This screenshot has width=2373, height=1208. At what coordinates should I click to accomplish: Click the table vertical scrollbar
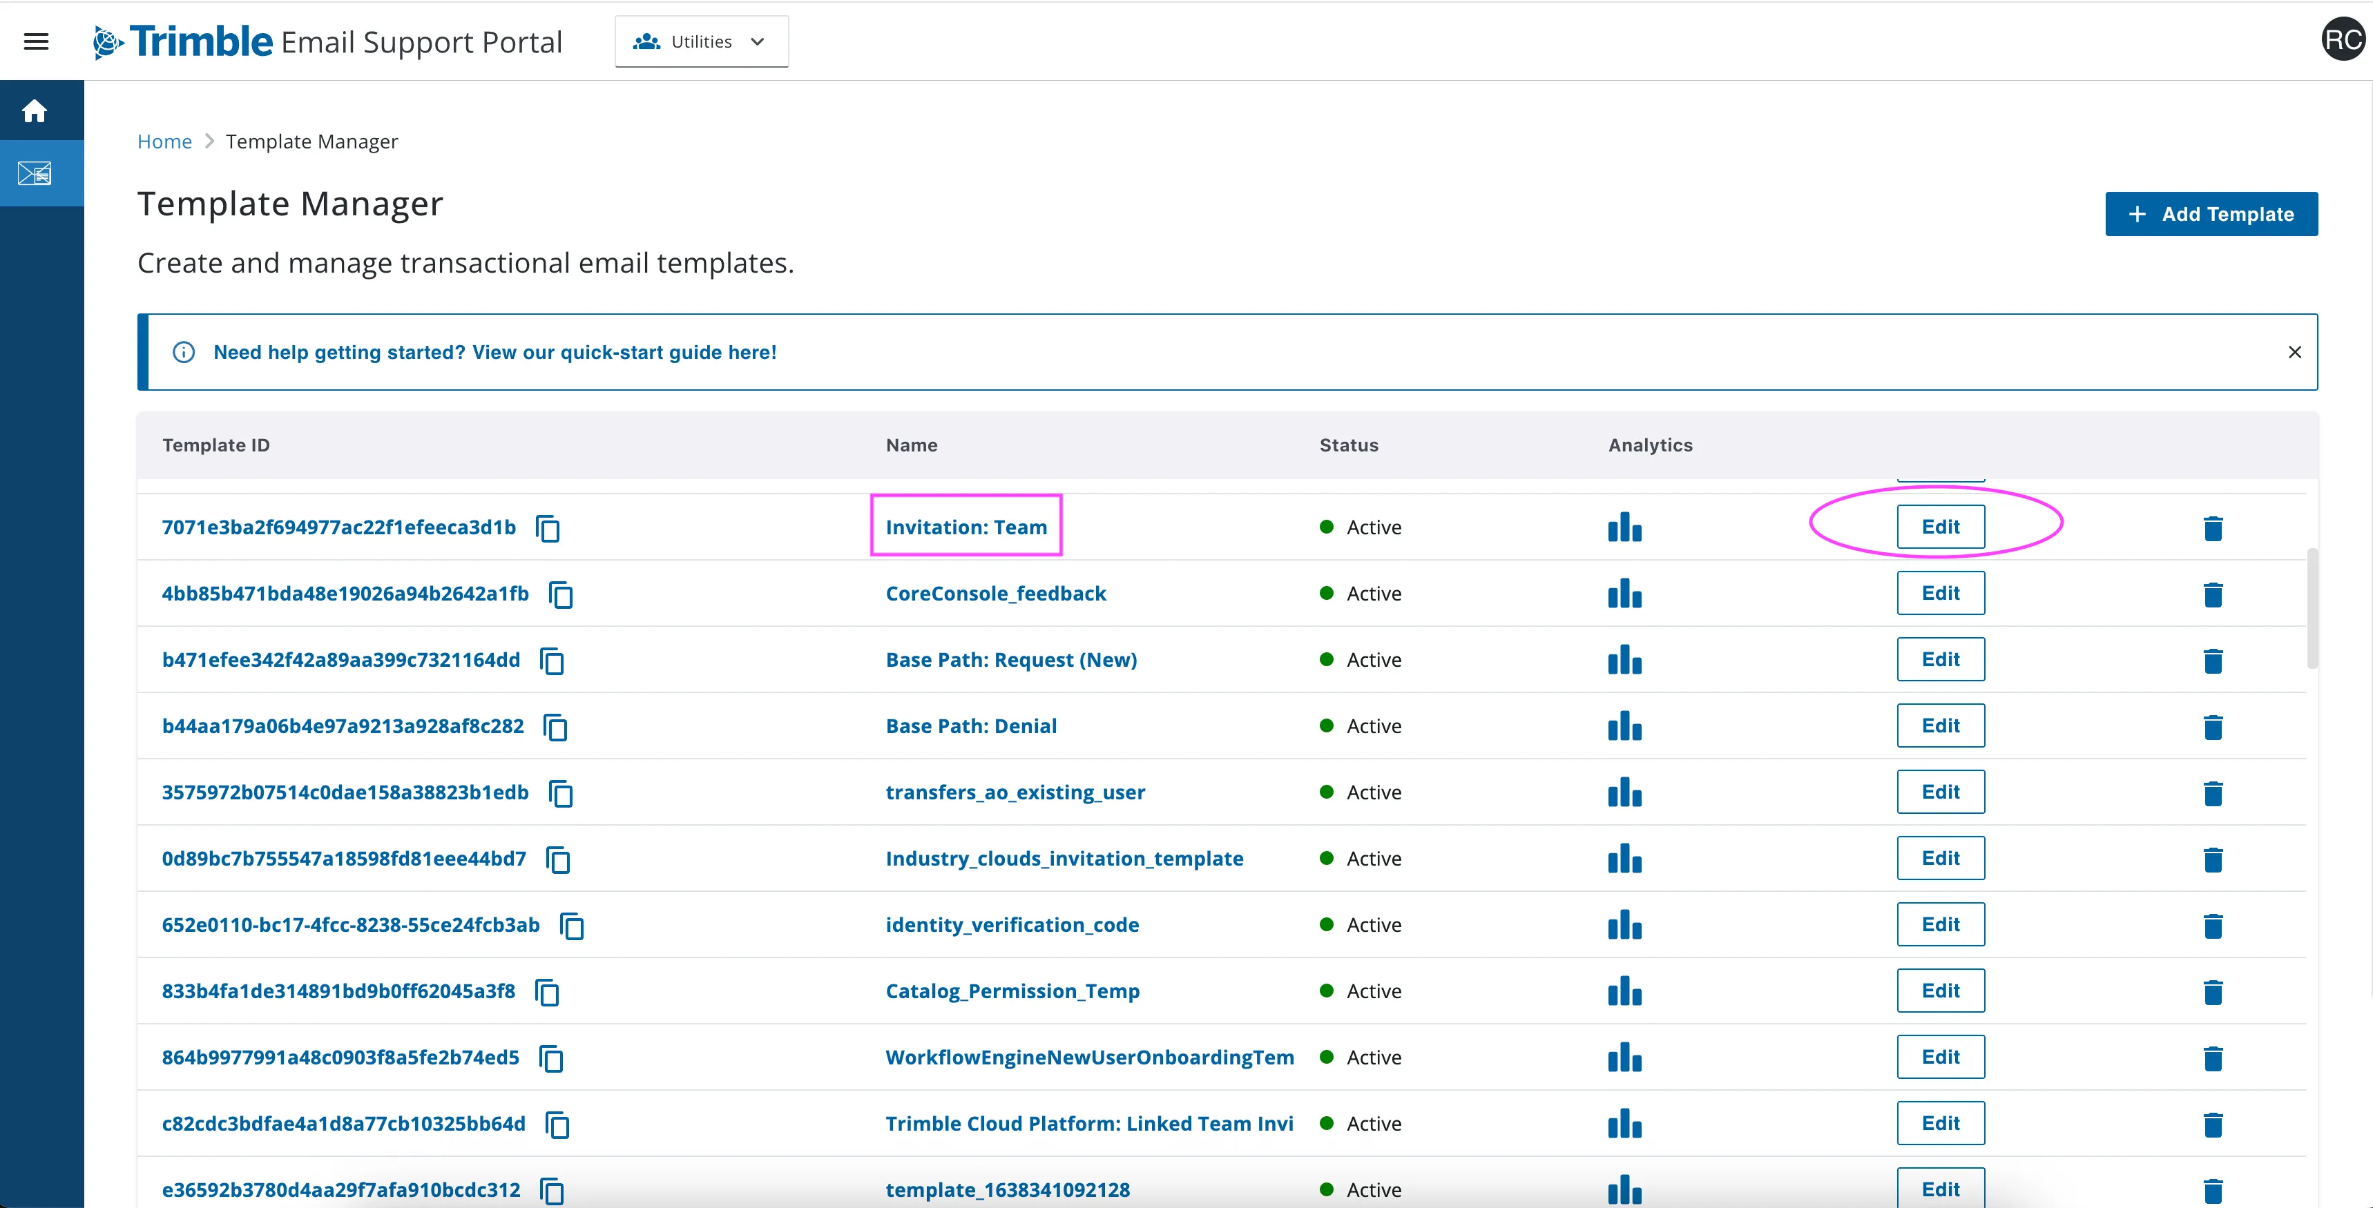(x=2312, y=607)
